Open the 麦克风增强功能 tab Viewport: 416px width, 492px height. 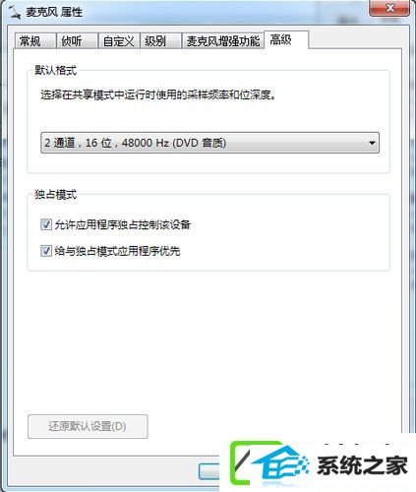(x=223, y=41)
